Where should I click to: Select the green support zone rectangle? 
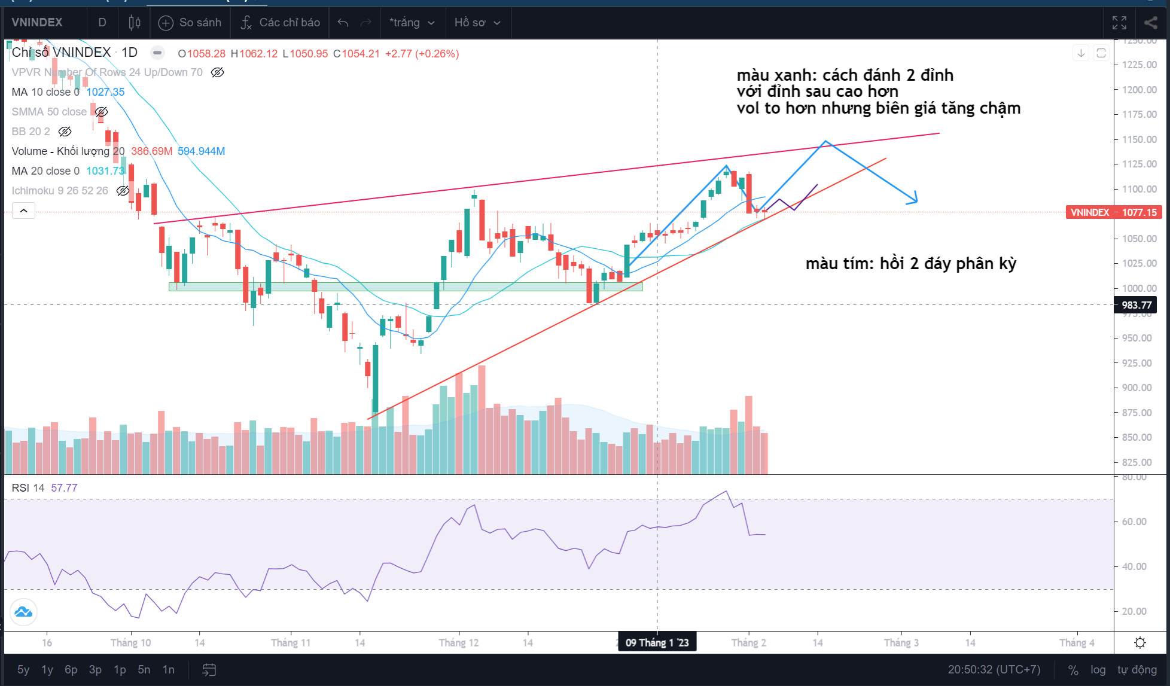tap(406, 287)
